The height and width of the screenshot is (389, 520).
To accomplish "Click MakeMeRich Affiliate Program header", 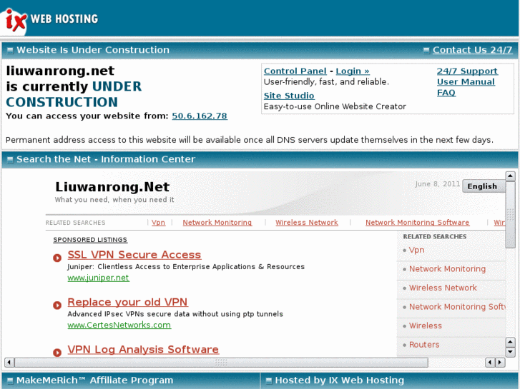I will pyautogui.click(x=95, y=380).
